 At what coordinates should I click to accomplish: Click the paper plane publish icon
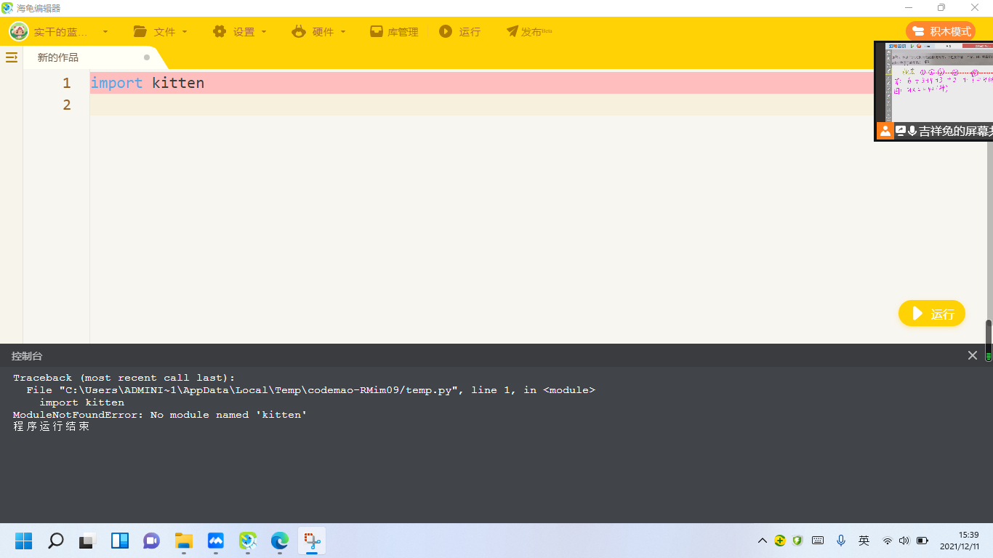click(512, 32)
